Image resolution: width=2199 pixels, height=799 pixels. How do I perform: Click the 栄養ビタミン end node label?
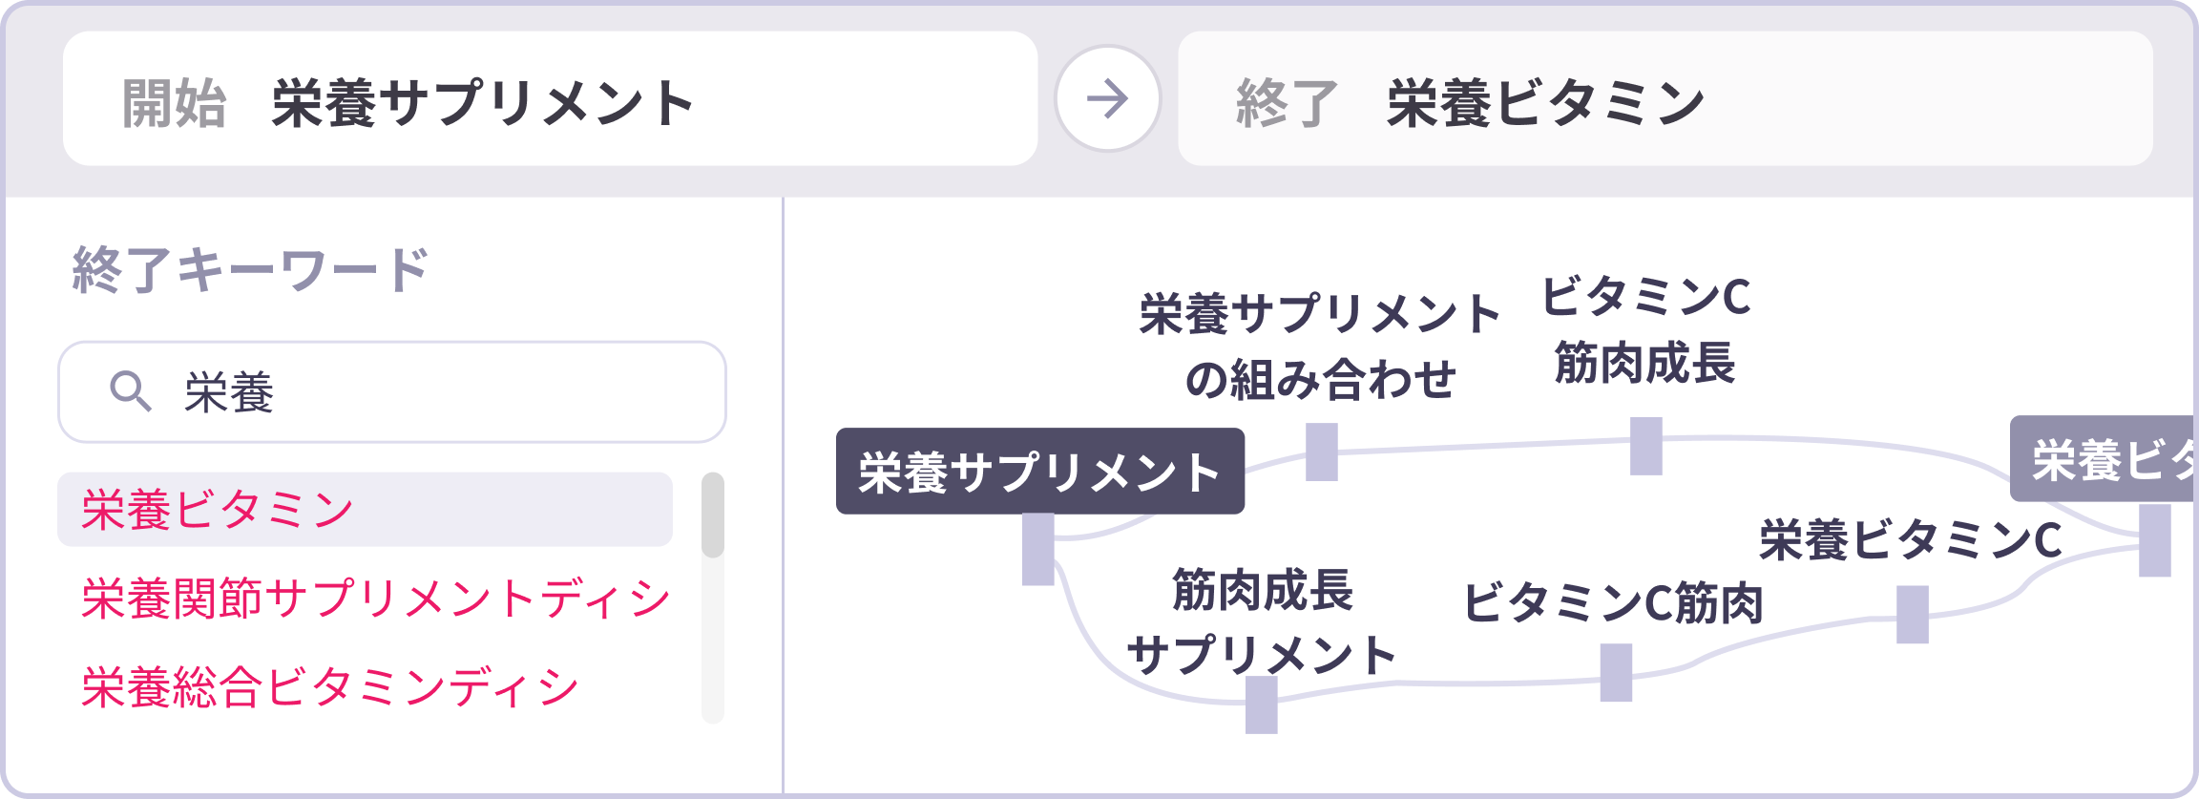click(x=2104, y=459)
